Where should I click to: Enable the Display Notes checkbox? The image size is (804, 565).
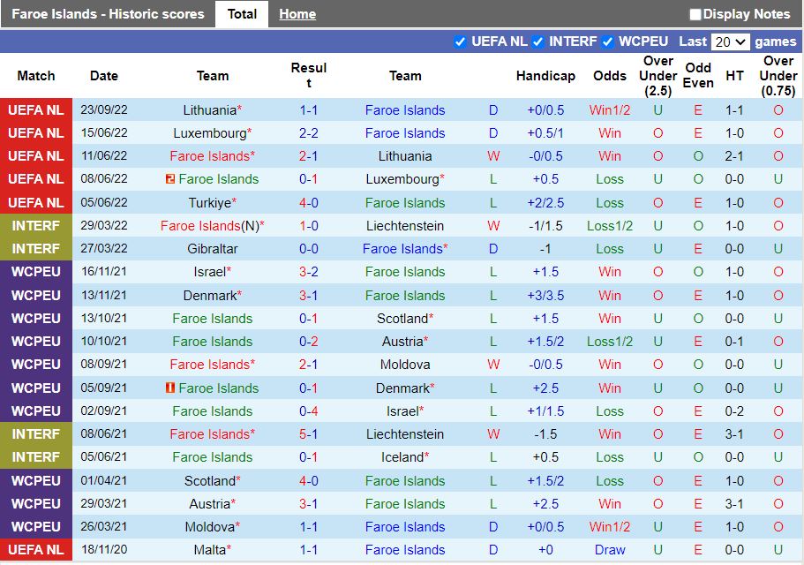pyautogui.click(x=695, y=14)
